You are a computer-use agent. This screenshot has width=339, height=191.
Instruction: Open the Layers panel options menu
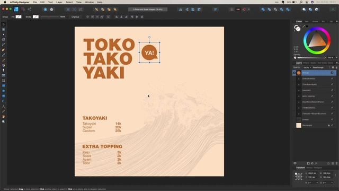pyautogui.click(x=337, y=63)
